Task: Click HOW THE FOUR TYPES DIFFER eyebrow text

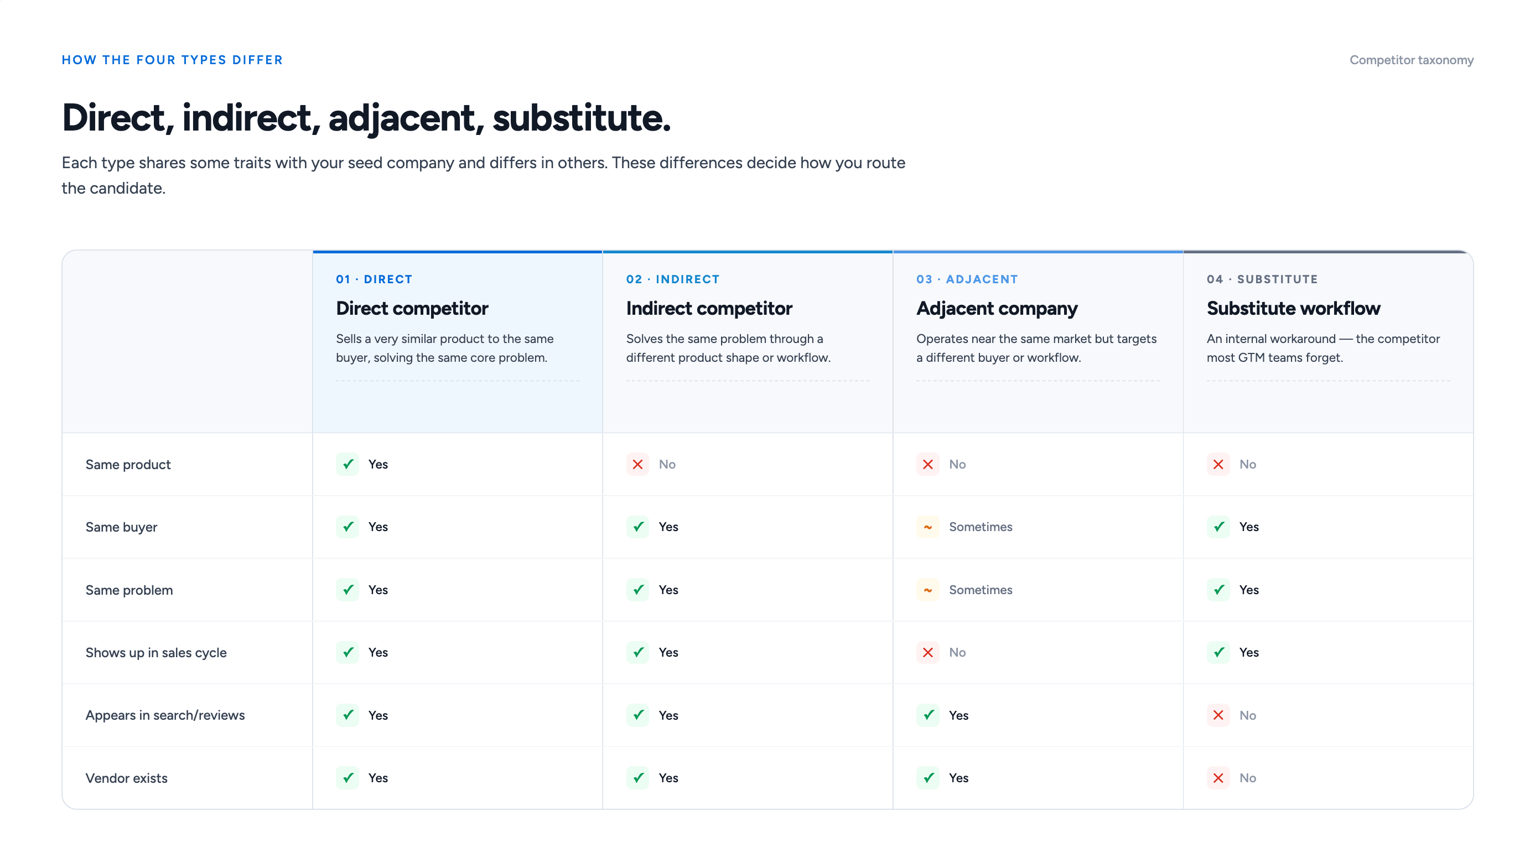Action: [172, 60]
